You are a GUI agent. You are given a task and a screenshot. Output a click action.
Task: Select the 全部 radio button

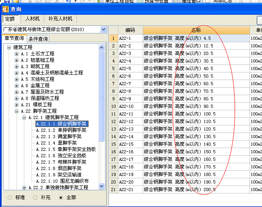click(61, 198)
